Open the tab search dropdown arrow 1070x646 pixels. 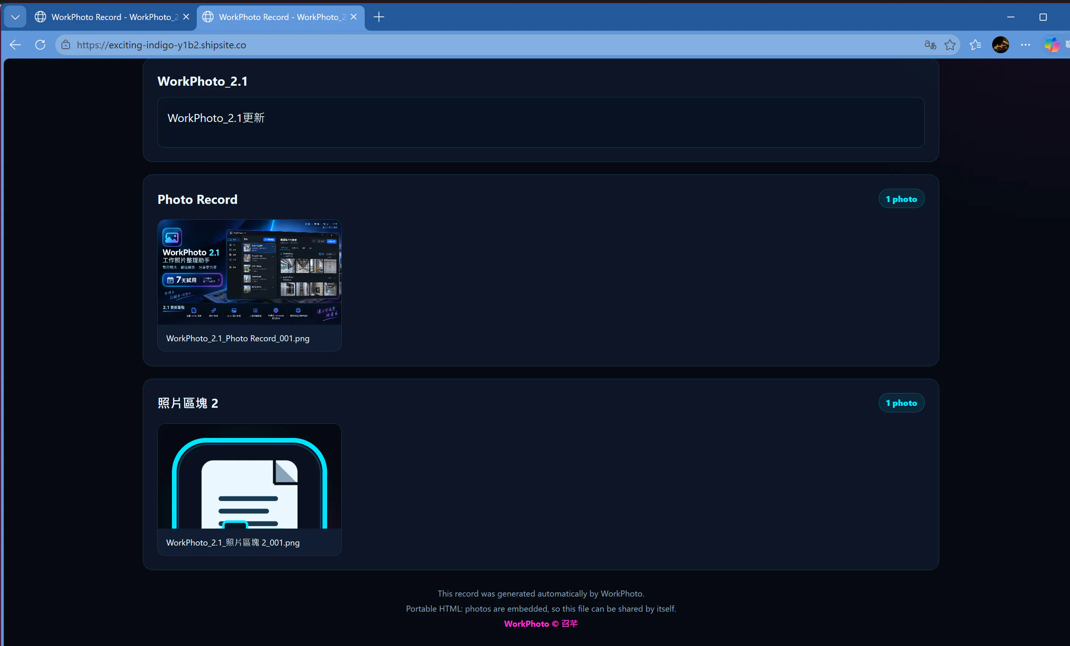[x=15, y=17]
